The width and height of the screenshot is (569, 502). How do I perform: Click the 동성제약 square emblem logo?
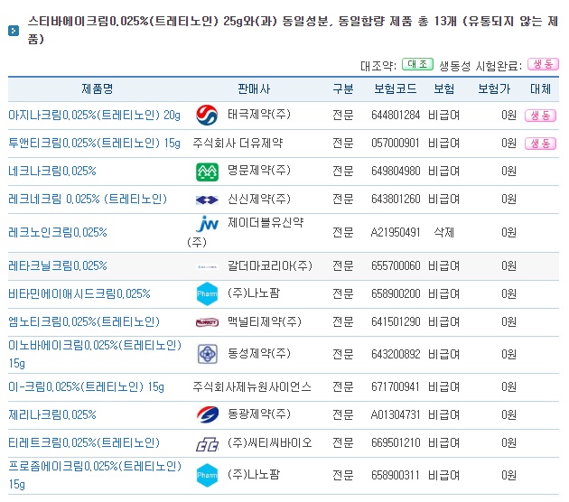(208, 354)
